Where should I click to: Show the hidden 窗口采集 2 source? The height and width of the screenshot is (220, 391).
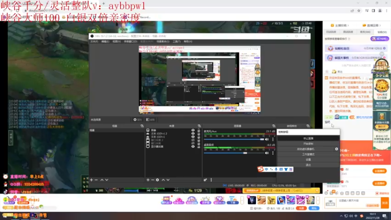pyautogui.click(x=193, y=140)
